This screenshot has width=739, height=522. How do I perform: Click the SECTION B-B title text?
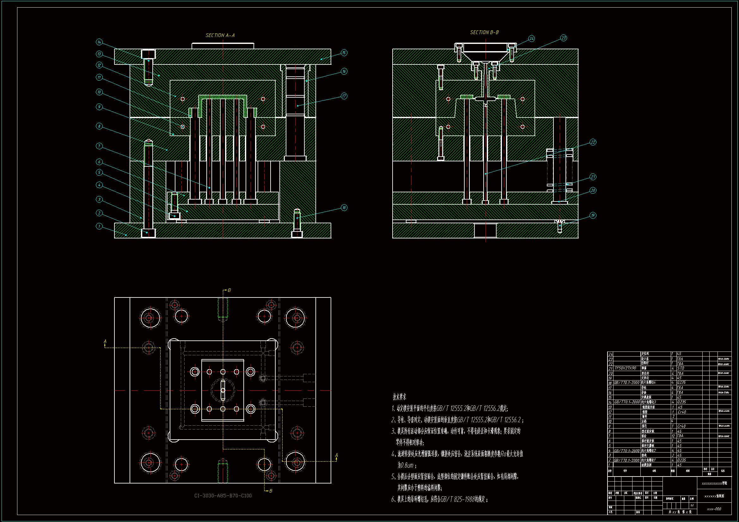tap(485, 33)
